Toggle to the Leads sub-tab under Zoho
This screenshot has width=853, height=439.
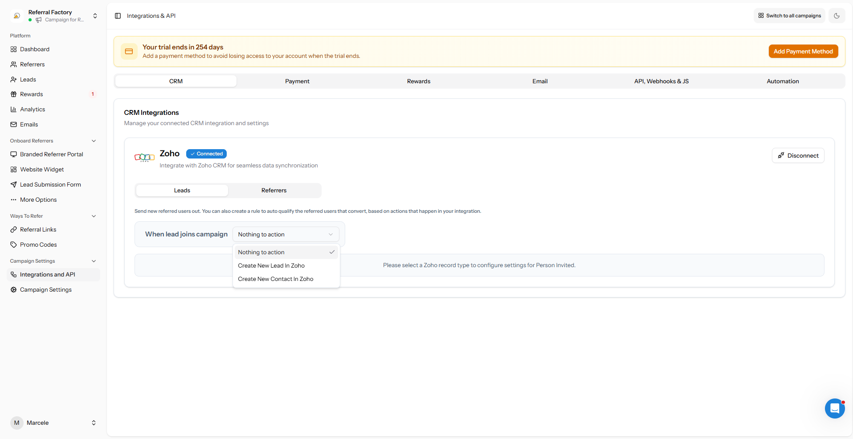182,191
